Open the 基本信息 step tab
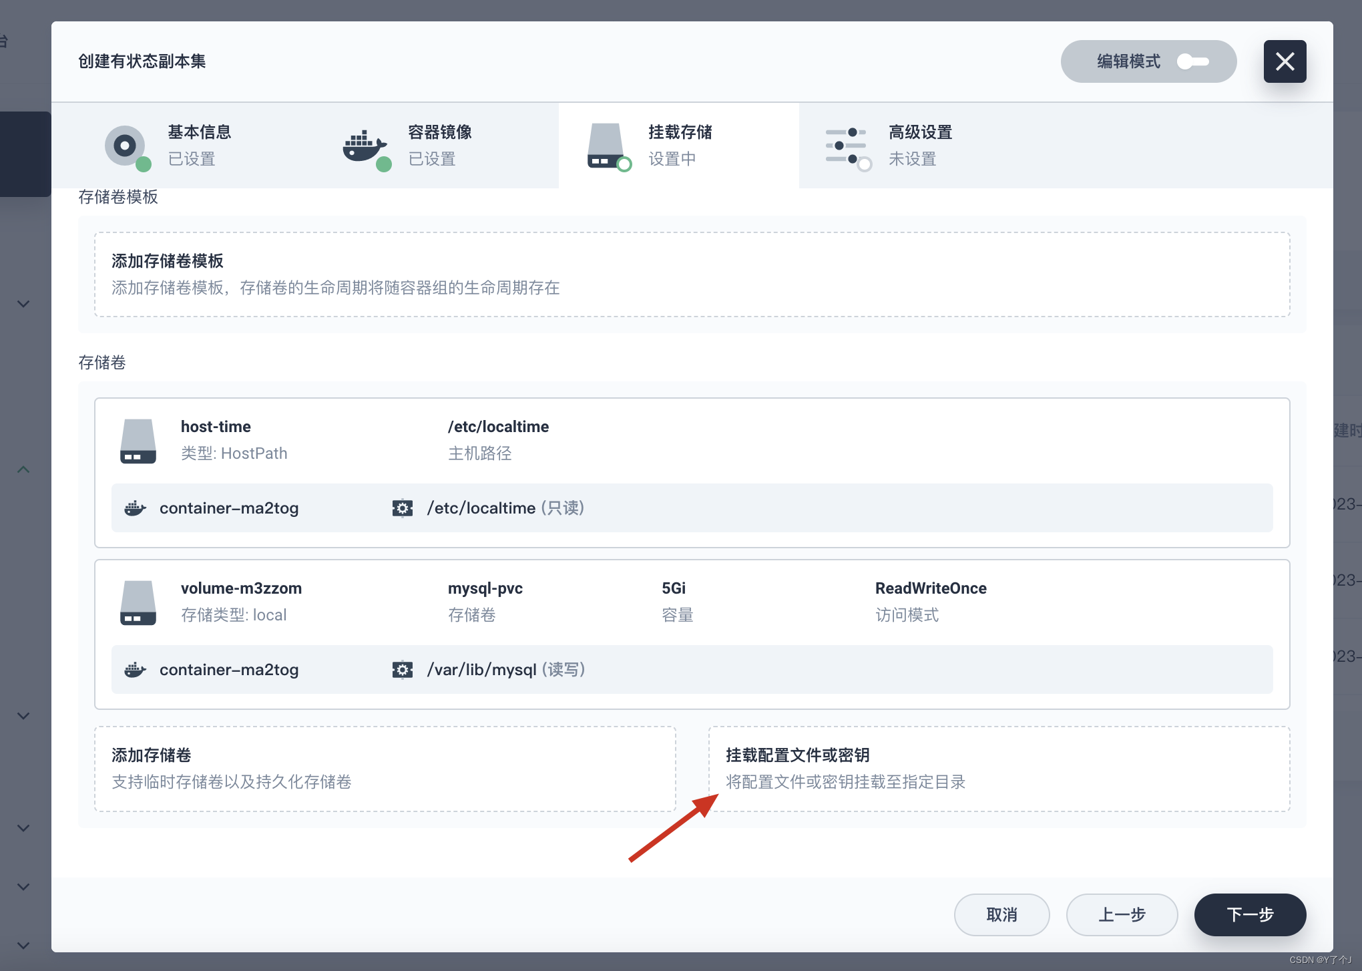The image size is (1362, 971). (198, 145)
